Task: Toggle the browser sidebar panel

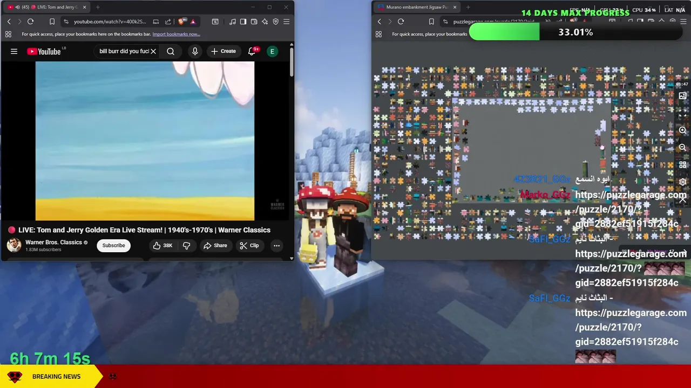Action: tap(243, 22)
